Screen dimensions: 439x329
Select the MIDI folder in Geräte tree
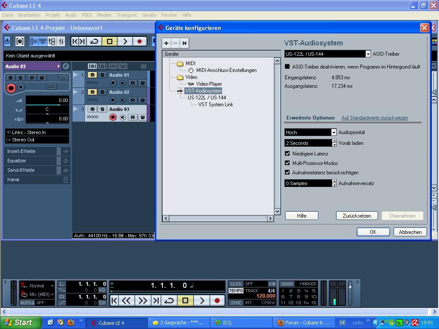190,63
